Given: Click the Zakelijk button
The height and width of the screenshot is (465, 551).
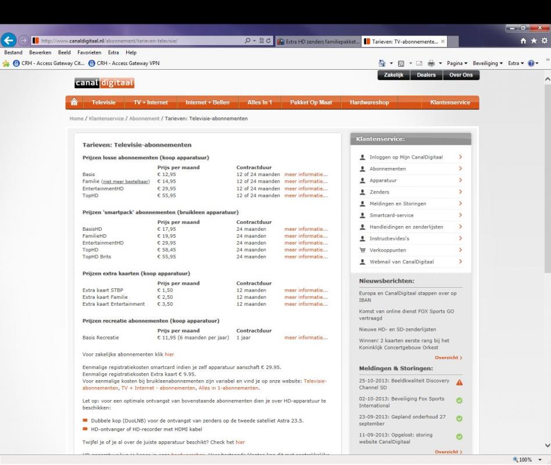Looking at the screenshot, I should 393,75.
